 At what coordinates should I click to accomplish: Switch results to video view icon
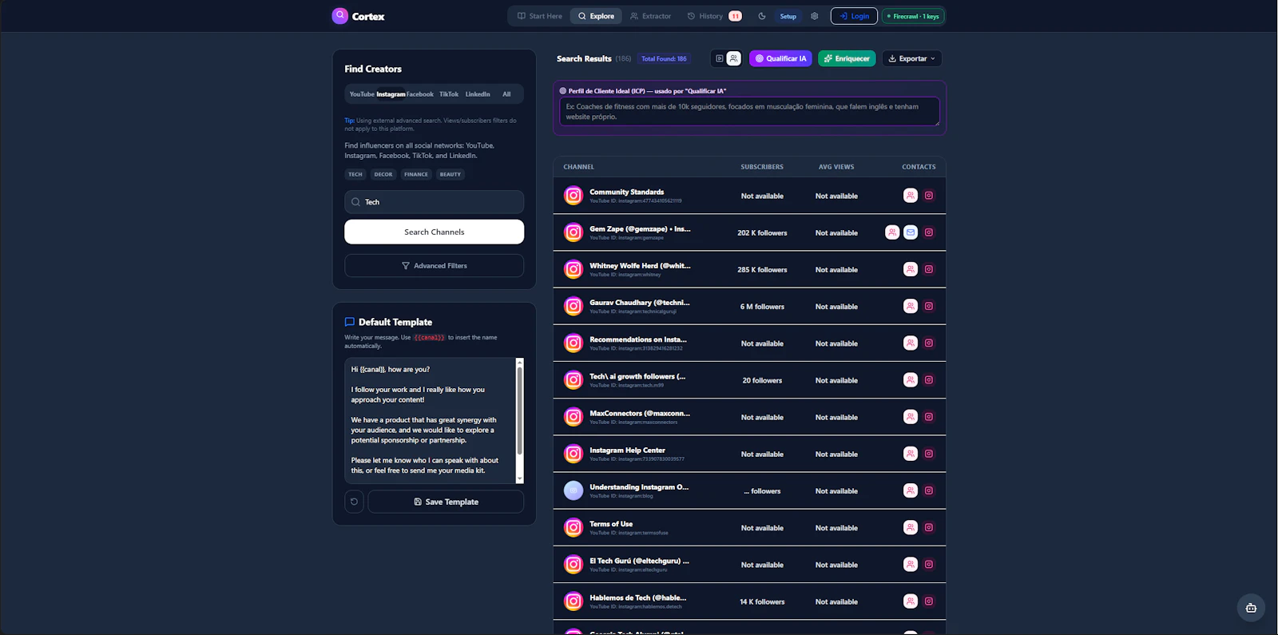(x=720, y=58)
